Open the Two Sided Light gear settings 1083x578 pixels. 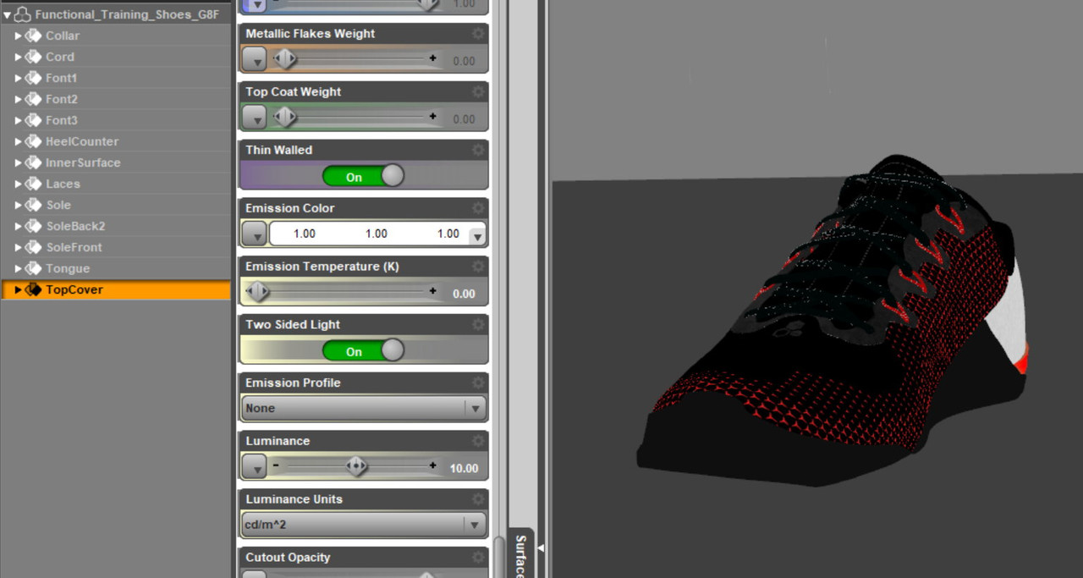478,325
